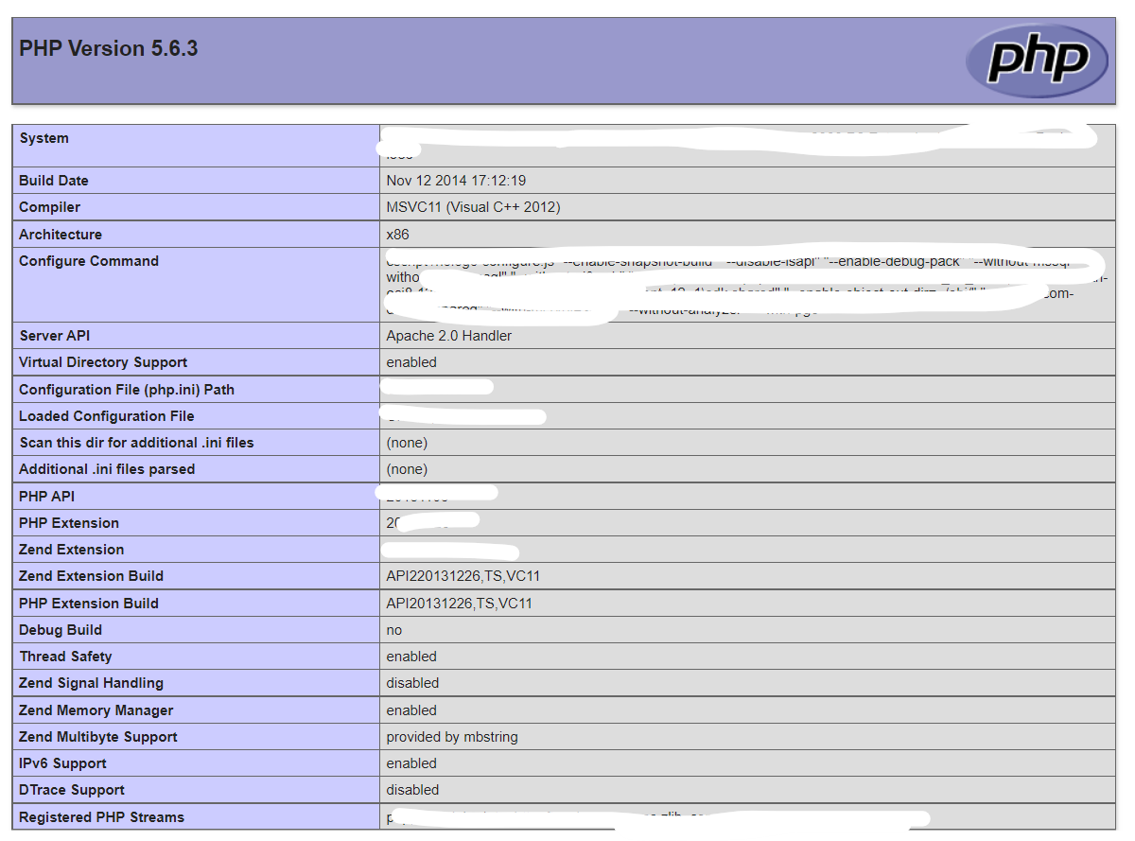Click the PHP Extension label
The width and height of the screenshot is (1135, 841).
[x=69, y=523]
